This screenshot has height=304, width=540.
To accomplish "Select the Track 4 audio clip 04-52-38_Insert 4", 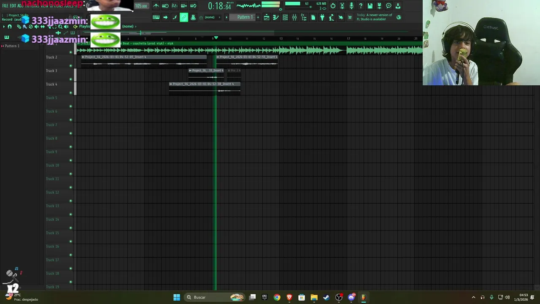I will coord(205,88).
